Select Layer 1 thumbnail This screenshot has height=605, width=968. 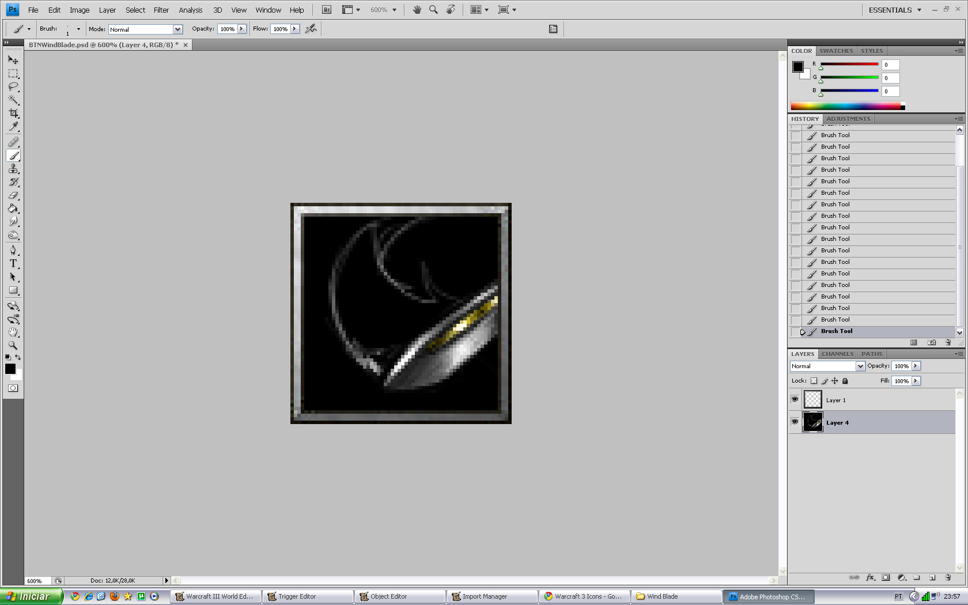813,399
